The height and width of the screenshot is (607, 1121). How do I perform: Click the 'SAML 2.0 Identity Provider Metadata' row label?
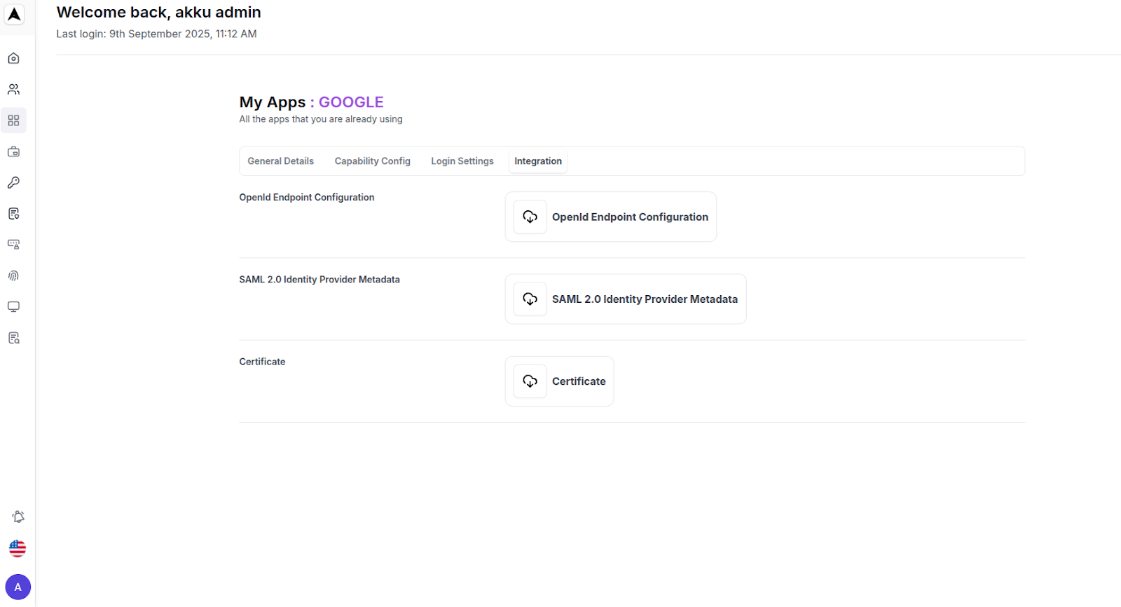pos(319,280)
